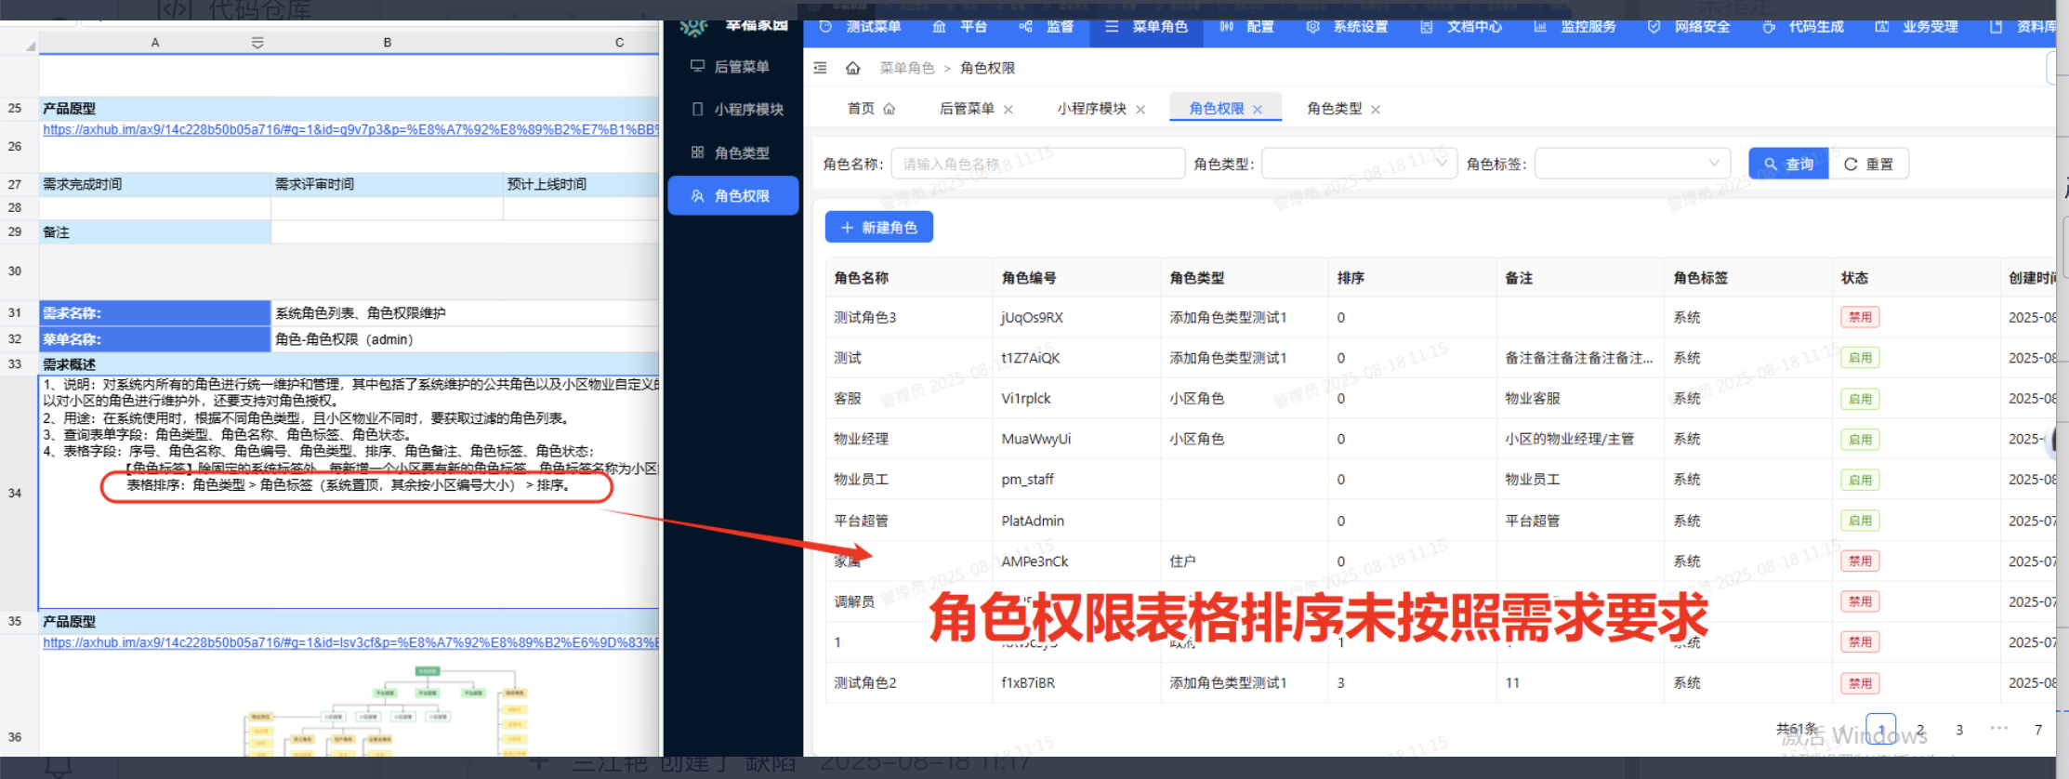Select 角色类型 in the left sidebar
This screenshot has width=2069, height=779.
click(x=732, y=152)
